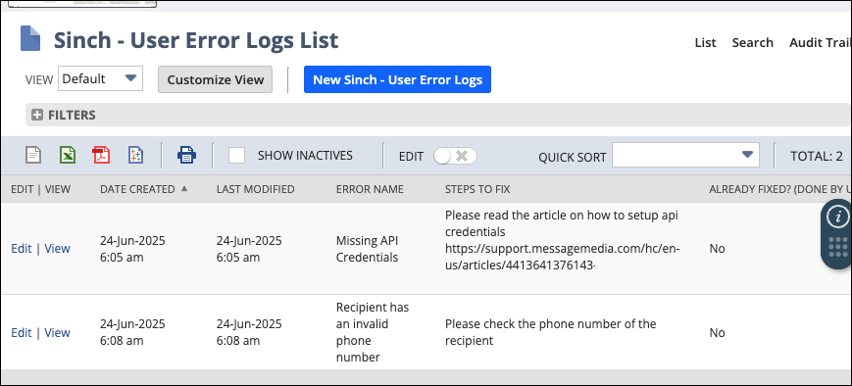Click the CSV export icon
This screenshot has height=386, width=852.
pos(135,155)
